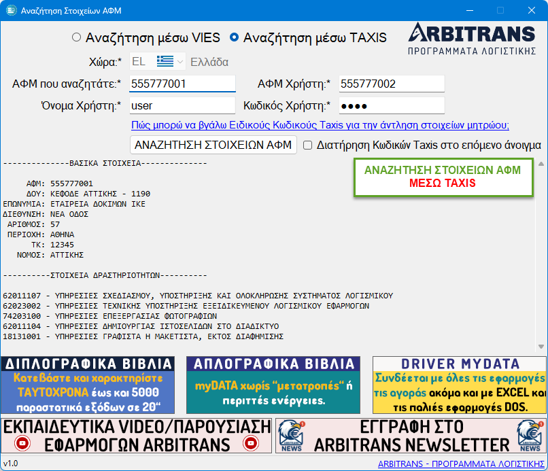This screenshot has height=471, width=548.
Task: Open the Ειδικούς Κωδικούς Taxis help link
Action: click(320, 125)
